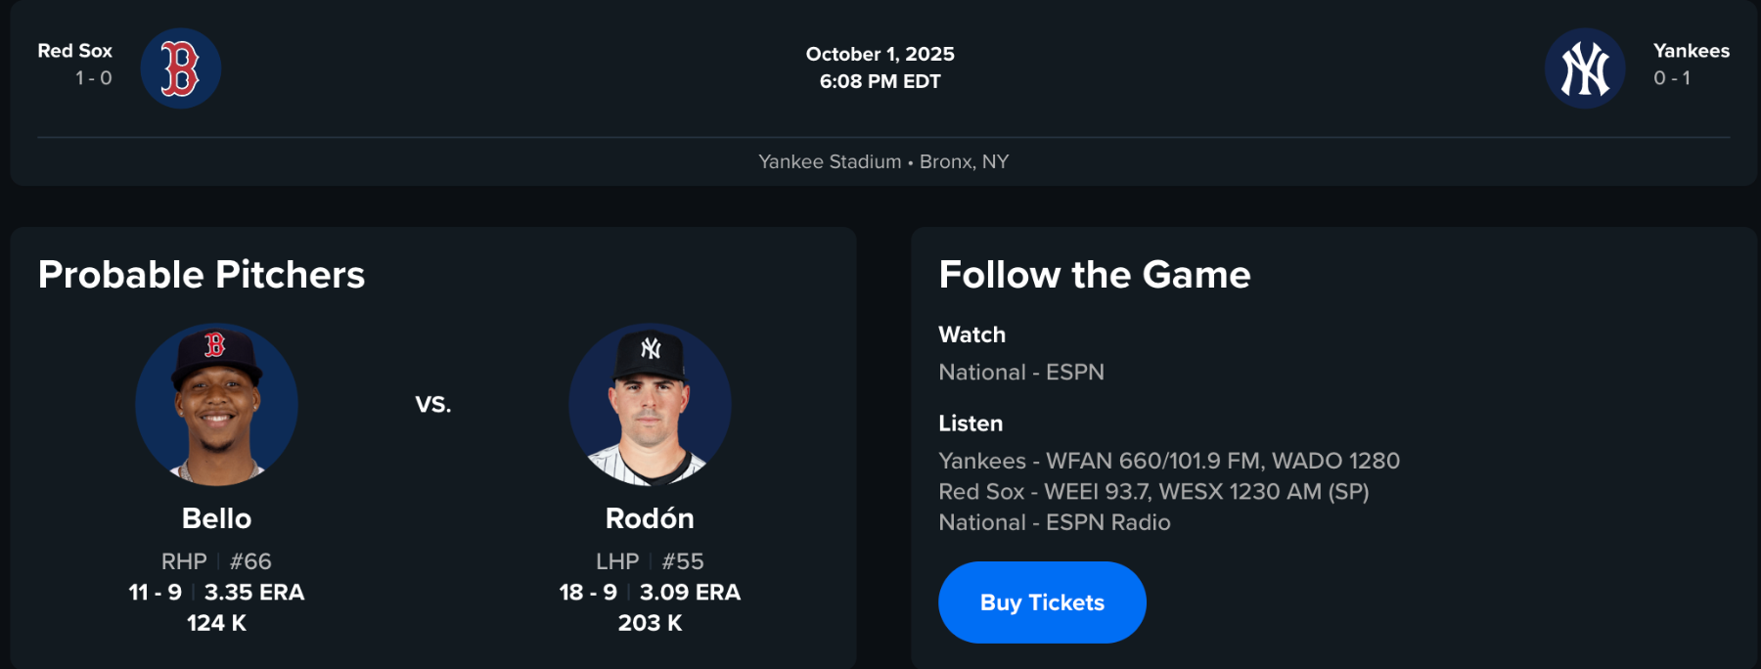Click the Red Sox logo icon

click(x=180, y=68)
